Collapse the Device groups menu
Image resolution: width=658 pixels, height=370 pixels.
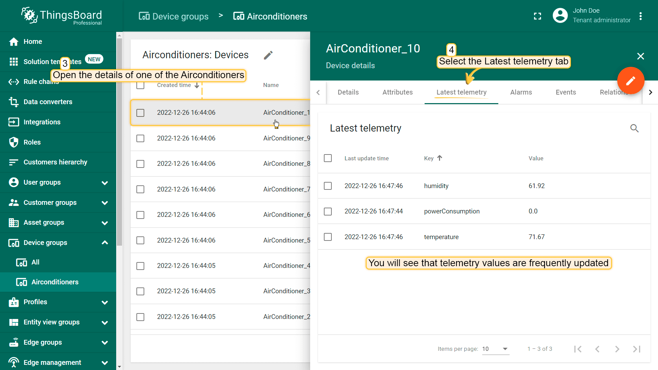tap(105, 243)
